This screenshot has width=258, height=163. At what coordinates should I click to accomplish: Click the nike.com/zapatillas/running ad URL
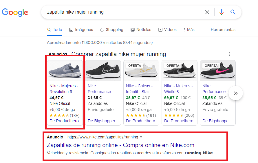(103, 137)
